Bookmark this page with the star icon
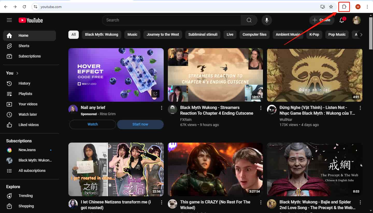The width and height of the screenshot is (373, 213). (x=331, y=7)
